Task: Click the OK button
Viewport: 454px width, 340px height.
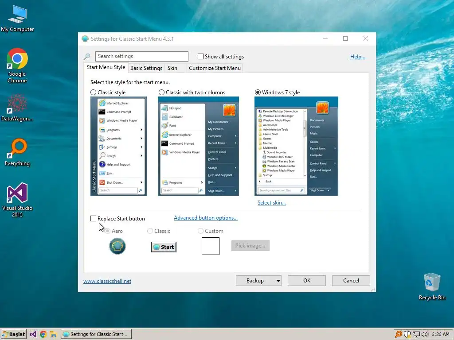Action: pos(307,281)
